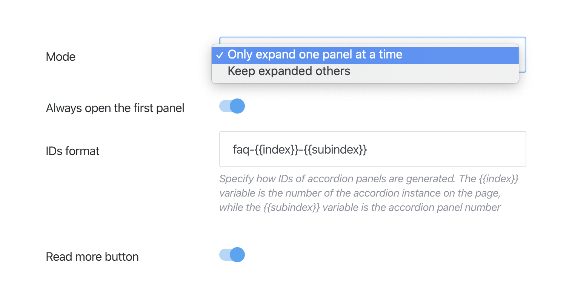This screenshot has width=572, height=303.
Task: Click the "IDs format" label
Action: (x=72, y=151)
